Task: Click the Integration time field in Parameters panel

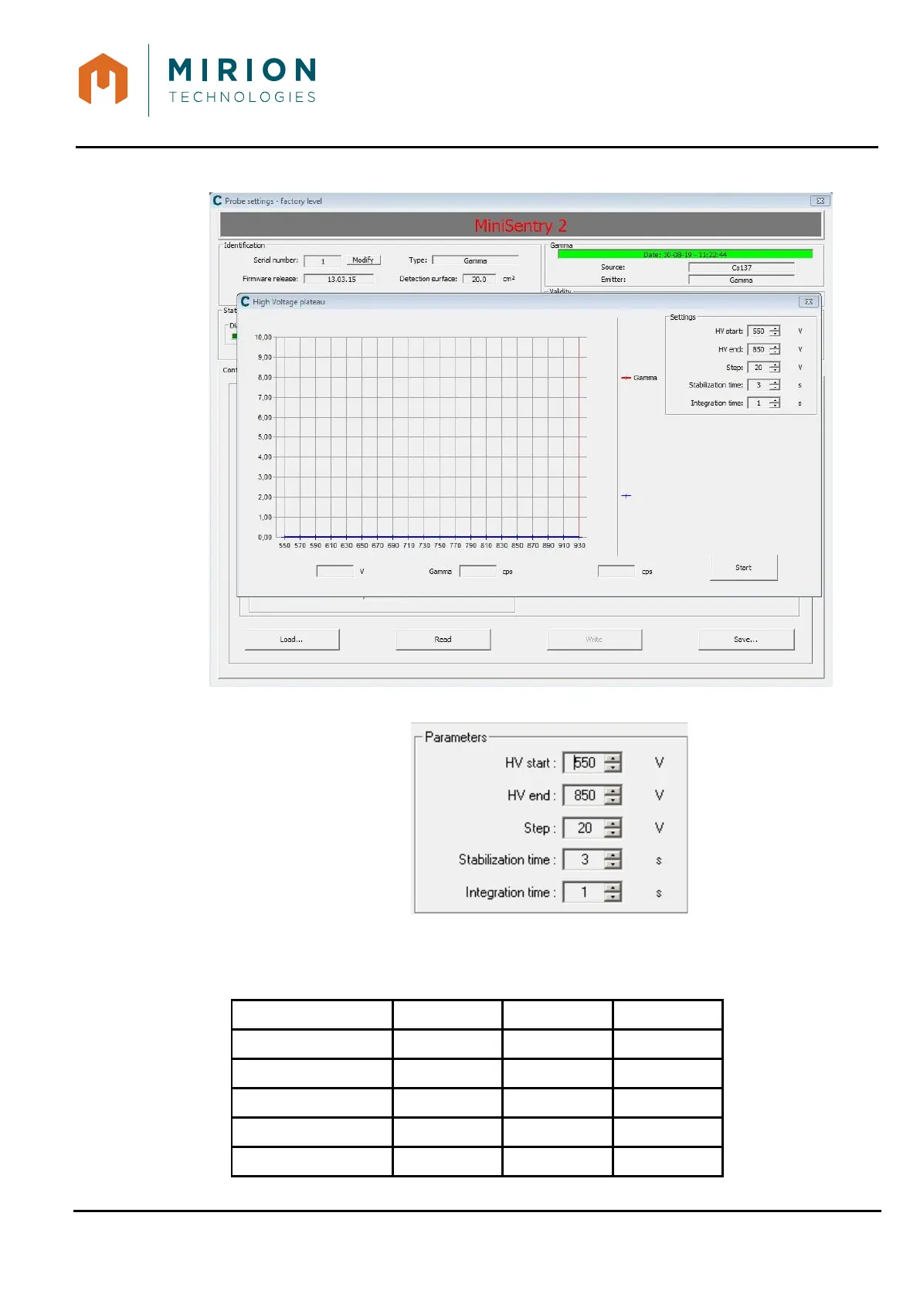Action: coord(584,892)
